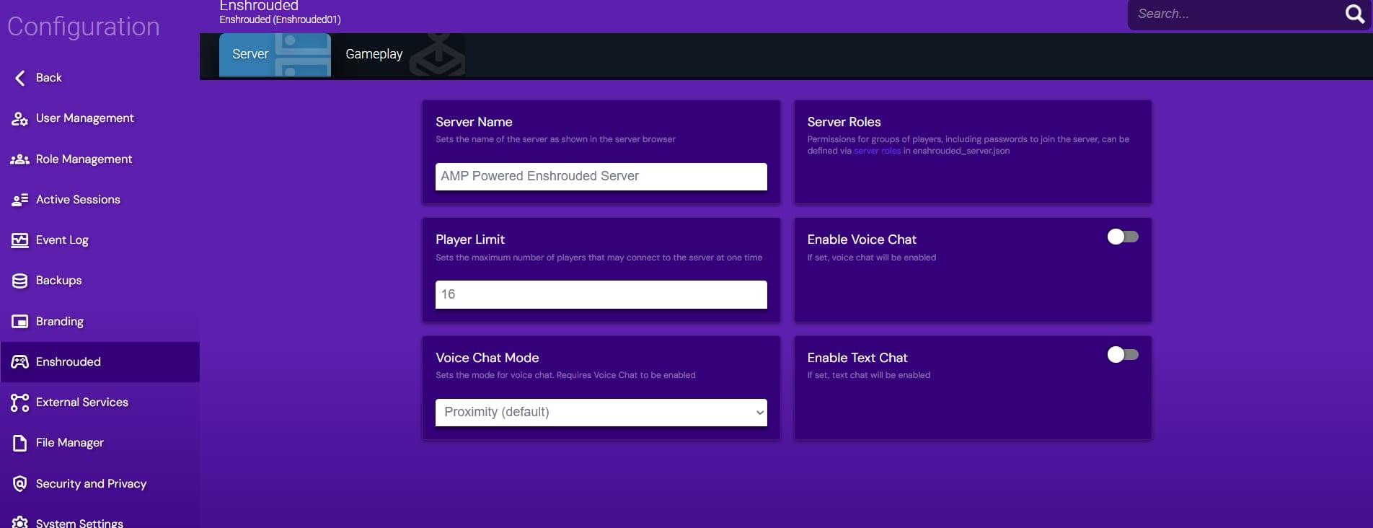The height and width of the screenshot is (528, 1373).
Task: Open the Event Log section
Action: (x=100, y=240)
